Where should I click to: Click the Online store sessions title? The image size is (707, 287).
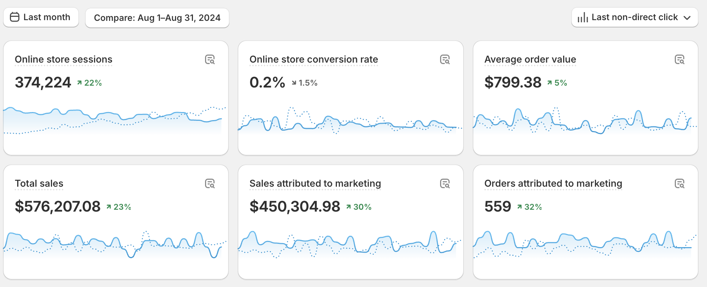[x=63, y=59]
